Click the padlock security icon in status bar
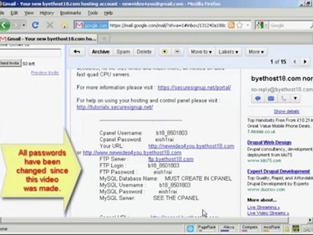This screenshot has width=313, height=235. point(287,228)
